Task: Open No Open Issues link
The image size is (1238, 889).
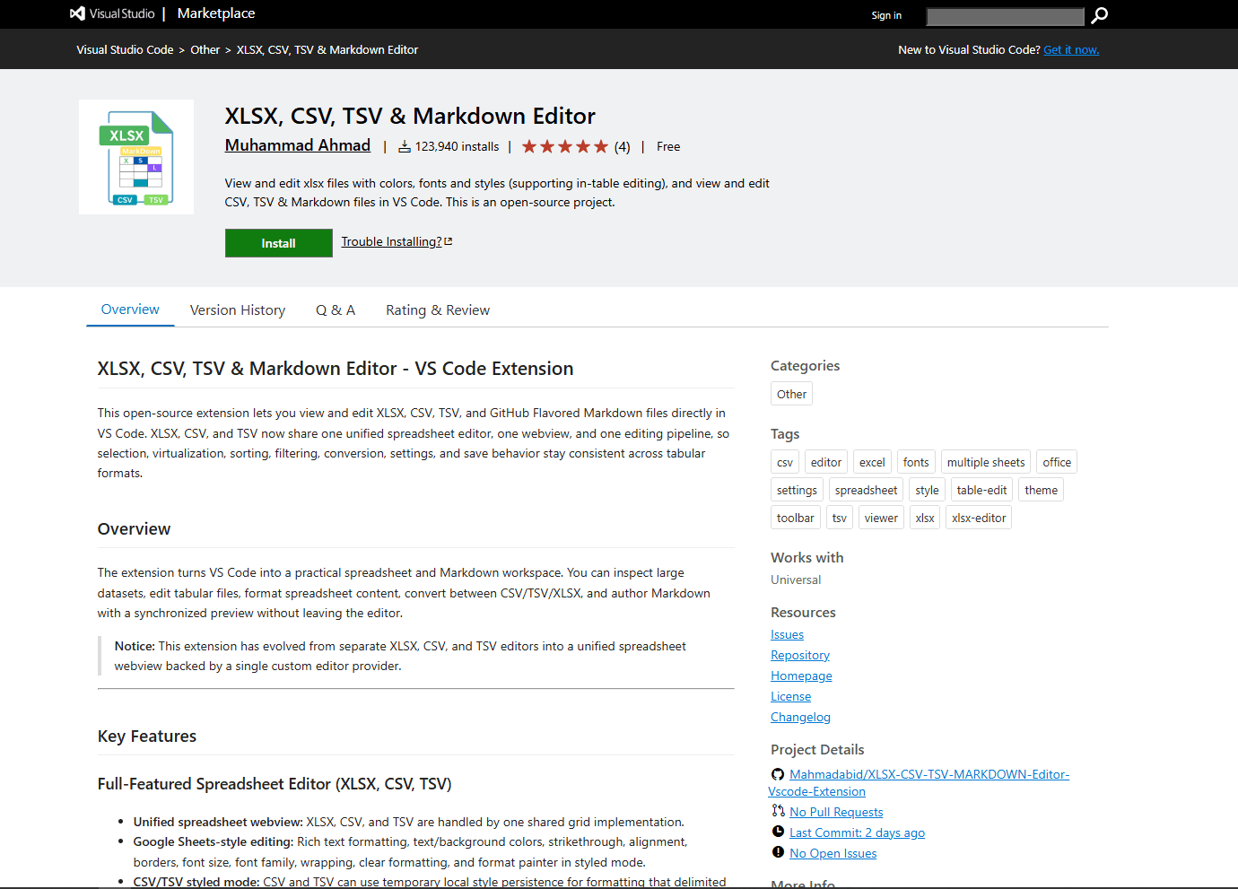Action: tap(833, 853)
